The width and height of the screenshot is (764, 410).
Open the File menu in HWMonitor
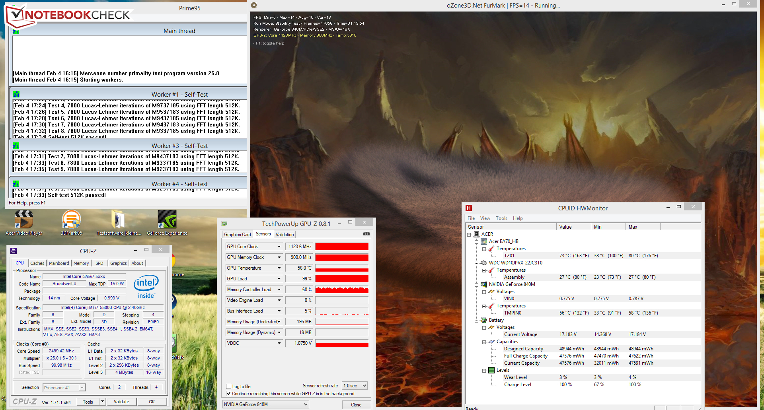[x=471, y=218]
